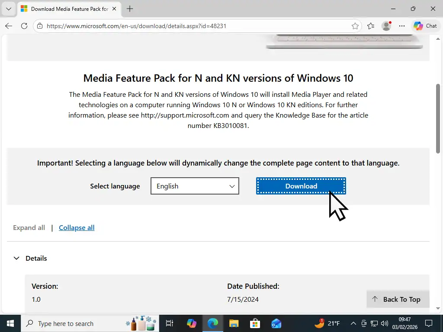Open the speaker volume icon in the tray

point(385,323)
